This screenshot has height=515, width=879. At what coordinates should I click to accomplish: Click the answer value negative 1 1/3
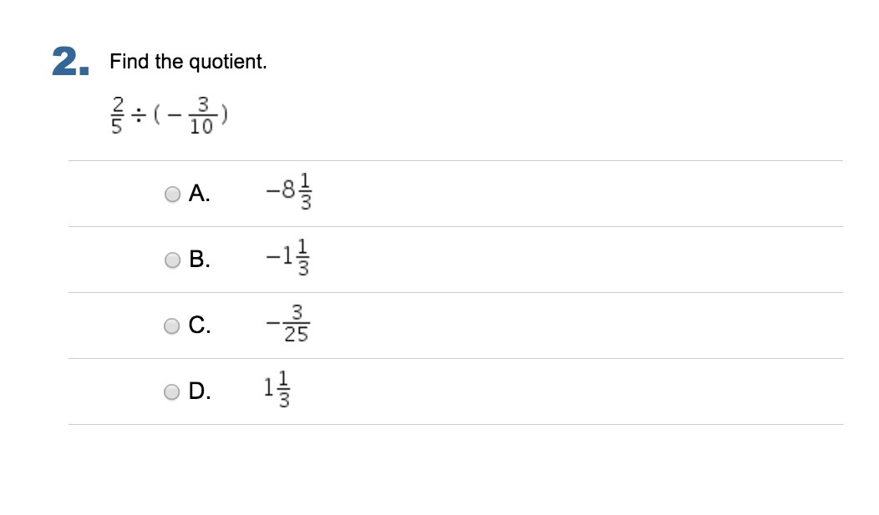pyautogui.click(x=287, y=257)
